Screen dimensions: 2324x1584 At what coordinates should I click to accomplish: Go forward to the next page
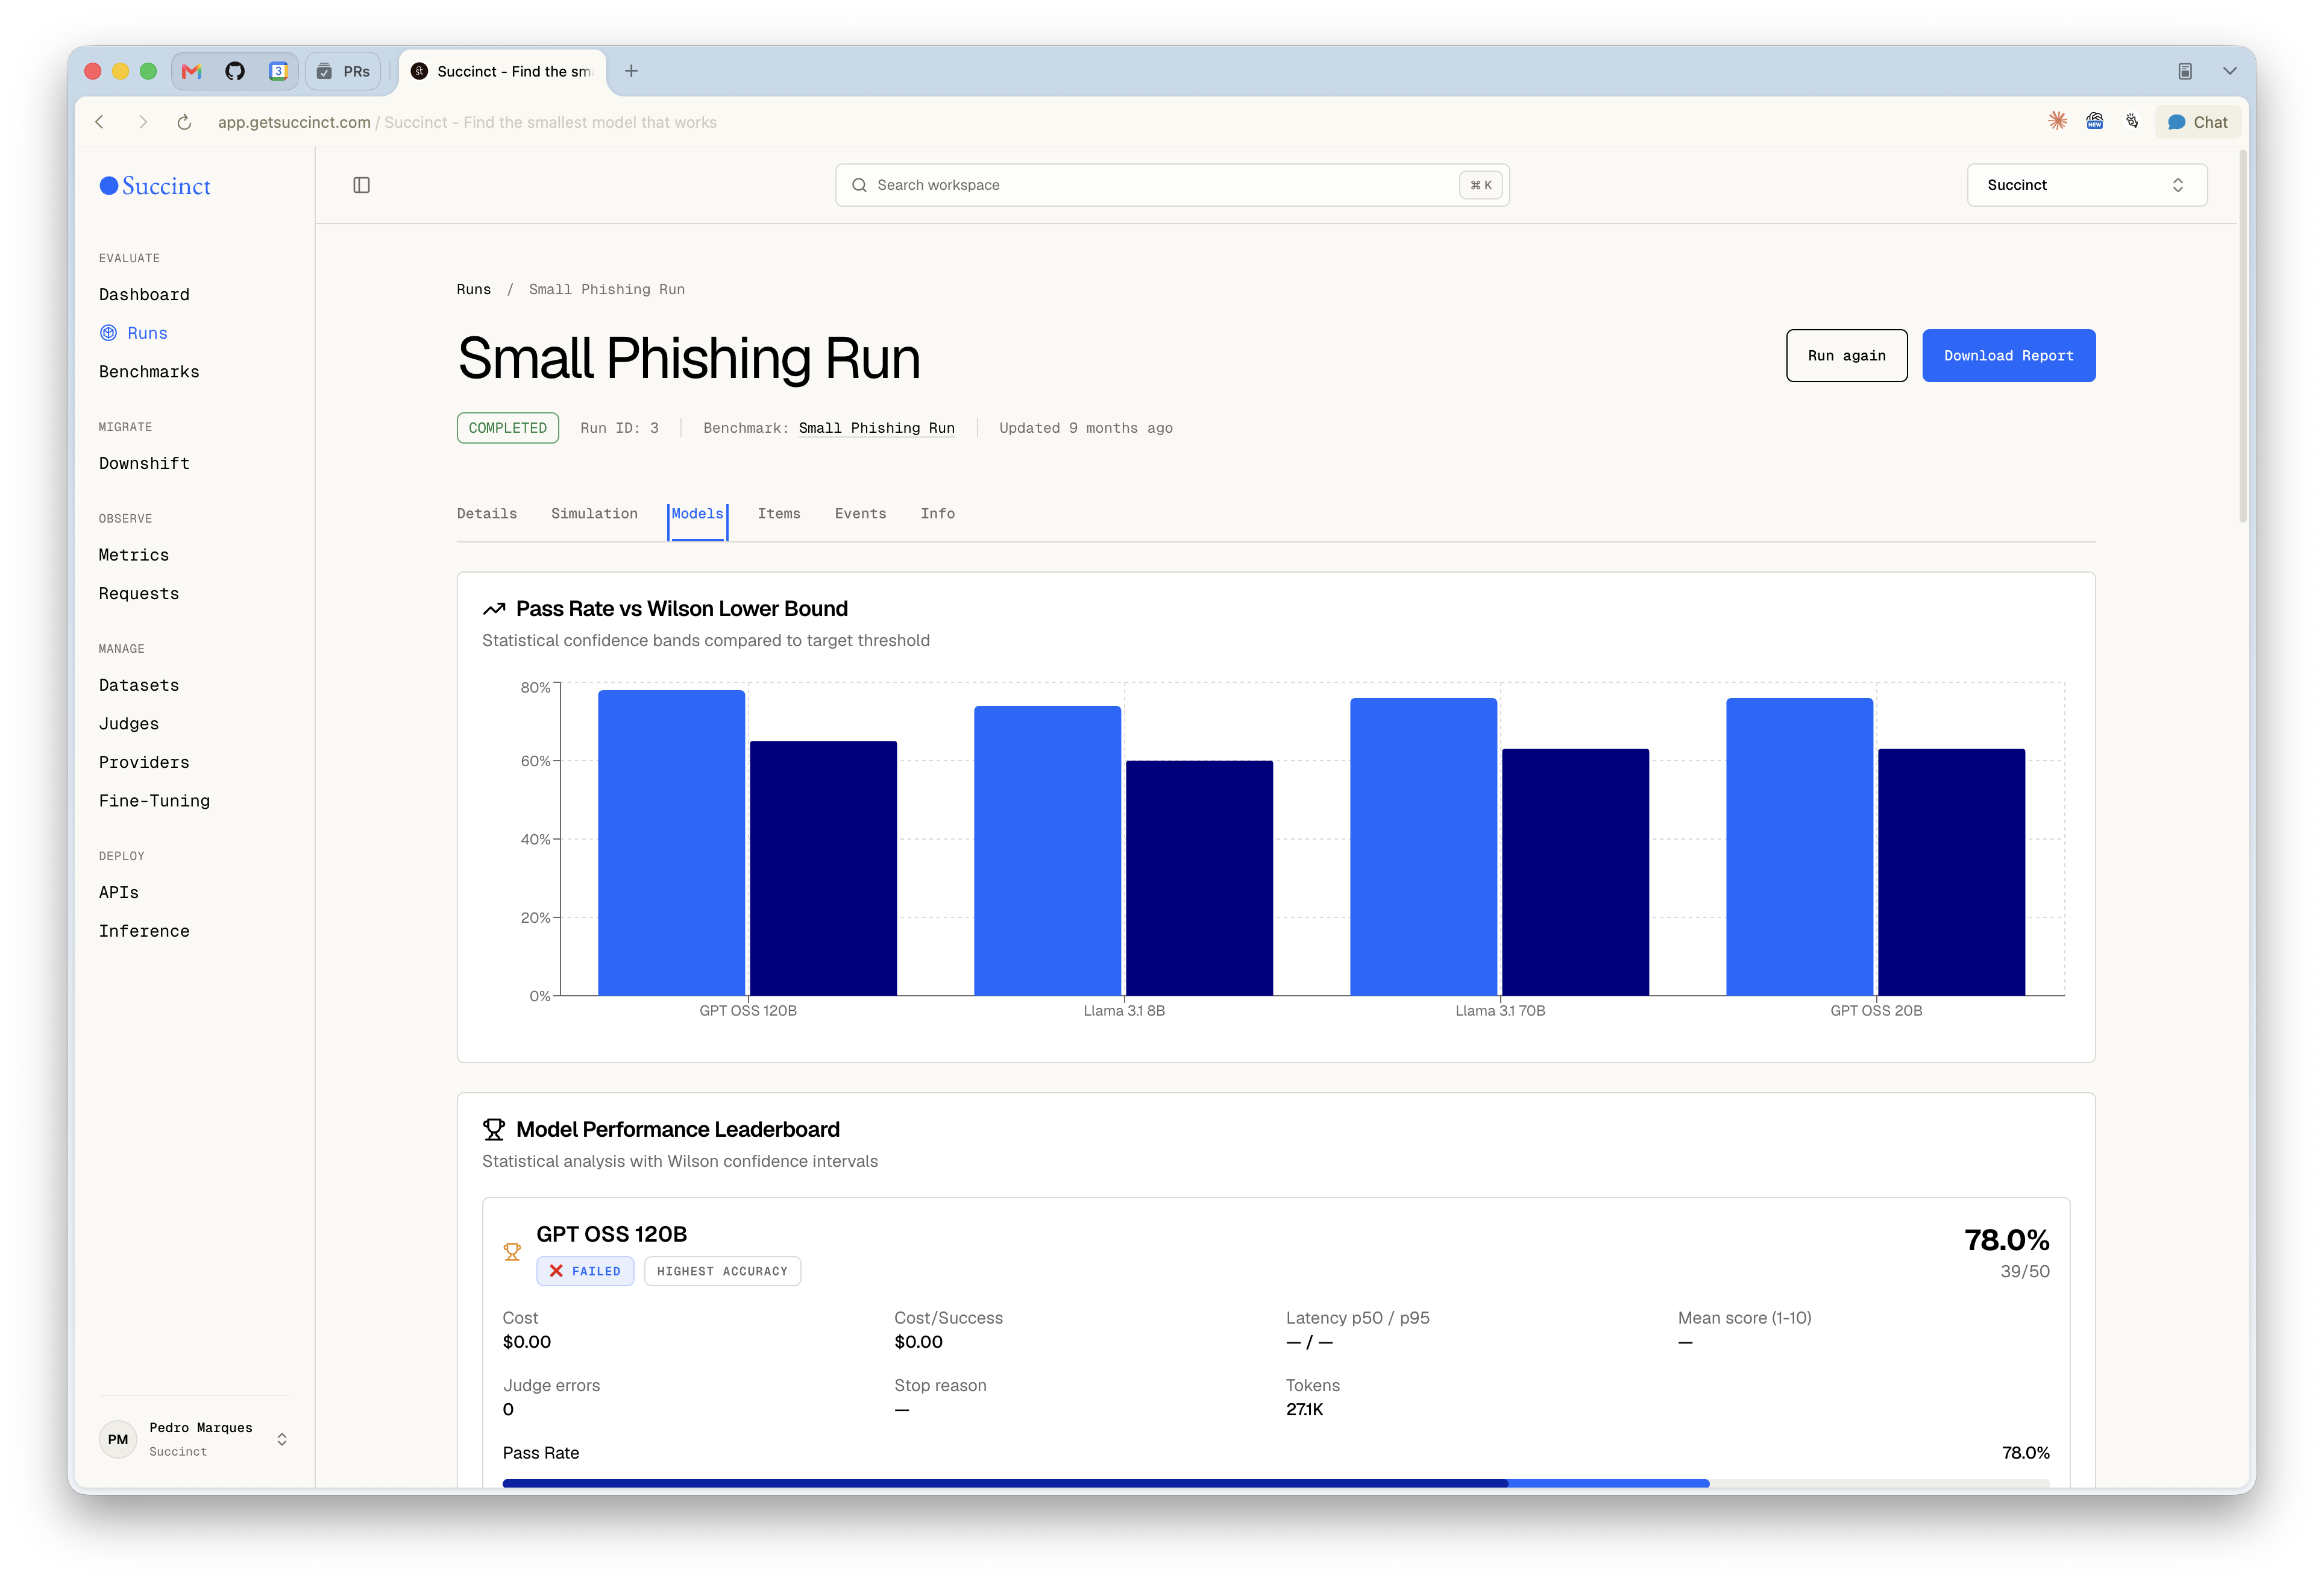[x=143, y=122]
